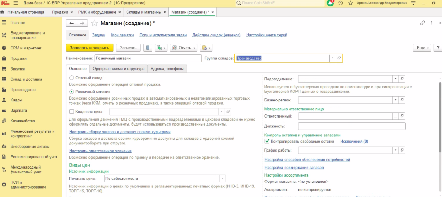
Task: Click the document list icon beside Записать
Action: (148, 48)
